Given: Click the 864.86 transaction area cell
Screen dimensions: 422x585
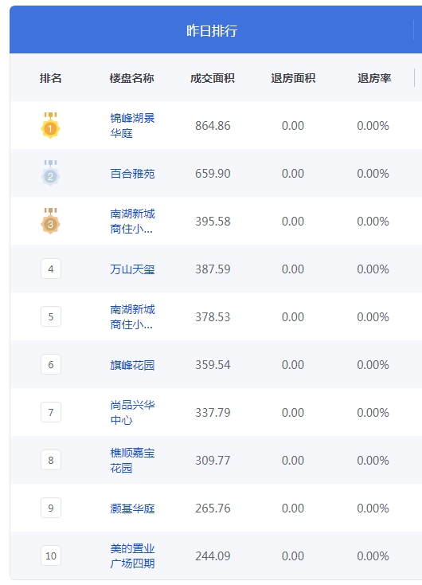Looking at the screenshot, I should click(213, 126).
